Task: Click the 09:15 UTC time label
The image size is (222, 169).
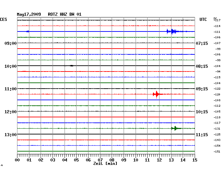Action: [x=202, y=89]
